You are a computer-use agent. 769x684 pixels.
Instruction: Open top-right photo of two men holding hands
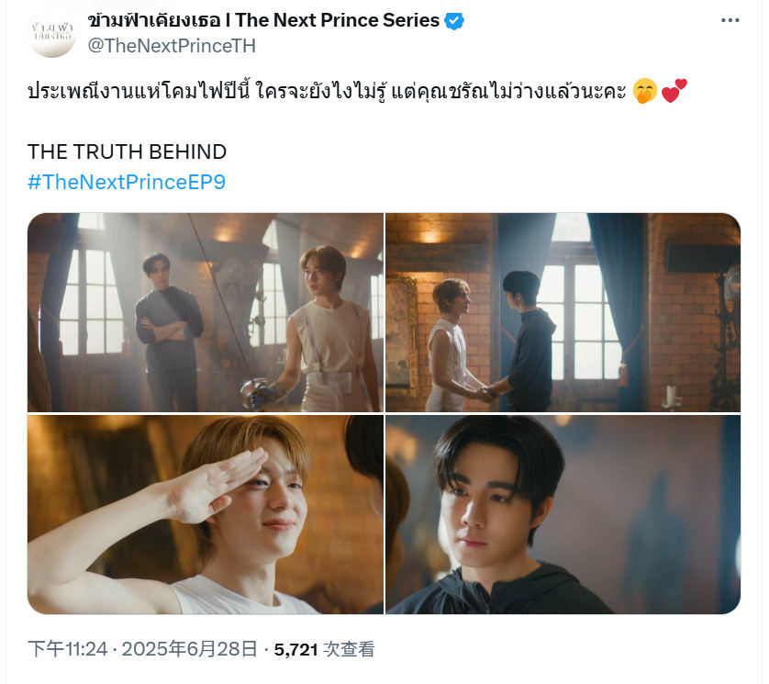coord(563,312)
